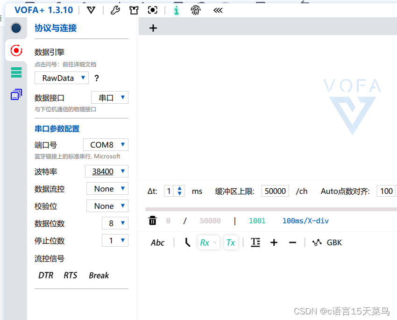397x320 pixels.
Task: Toggle the Break signal
Action: 99,275
